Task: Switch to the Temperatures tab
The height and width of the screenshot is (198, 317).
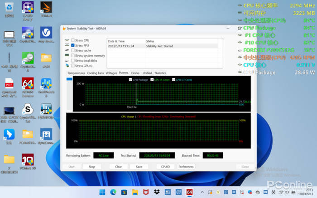Action: pyautogui.click(x=76, y=72)
